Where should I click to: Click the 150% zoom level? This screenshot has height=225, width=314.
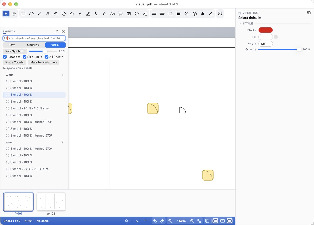(x=181, y=221)
